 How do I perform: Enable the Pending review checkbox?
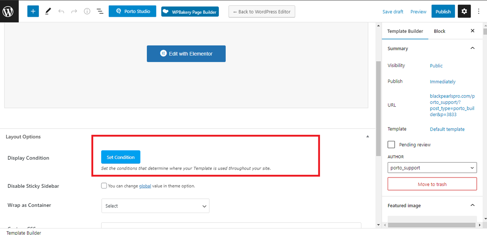(391, 144)
